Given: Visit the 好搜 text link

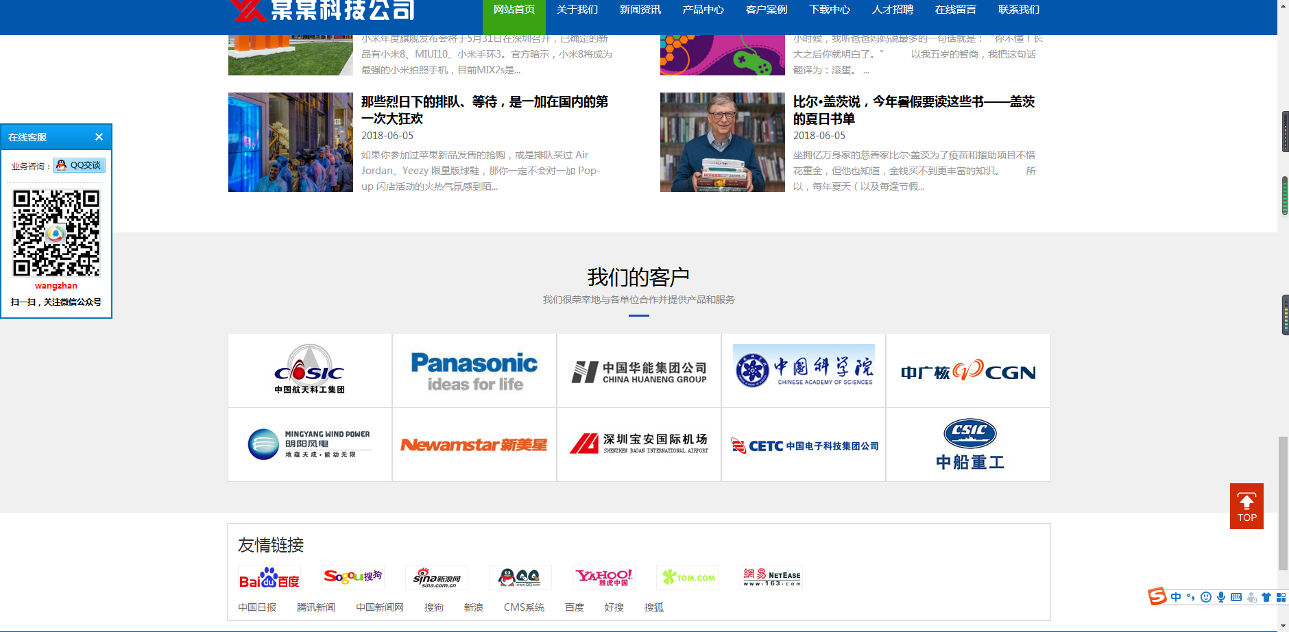Looking at the screenshot, I should coord(614,607).
